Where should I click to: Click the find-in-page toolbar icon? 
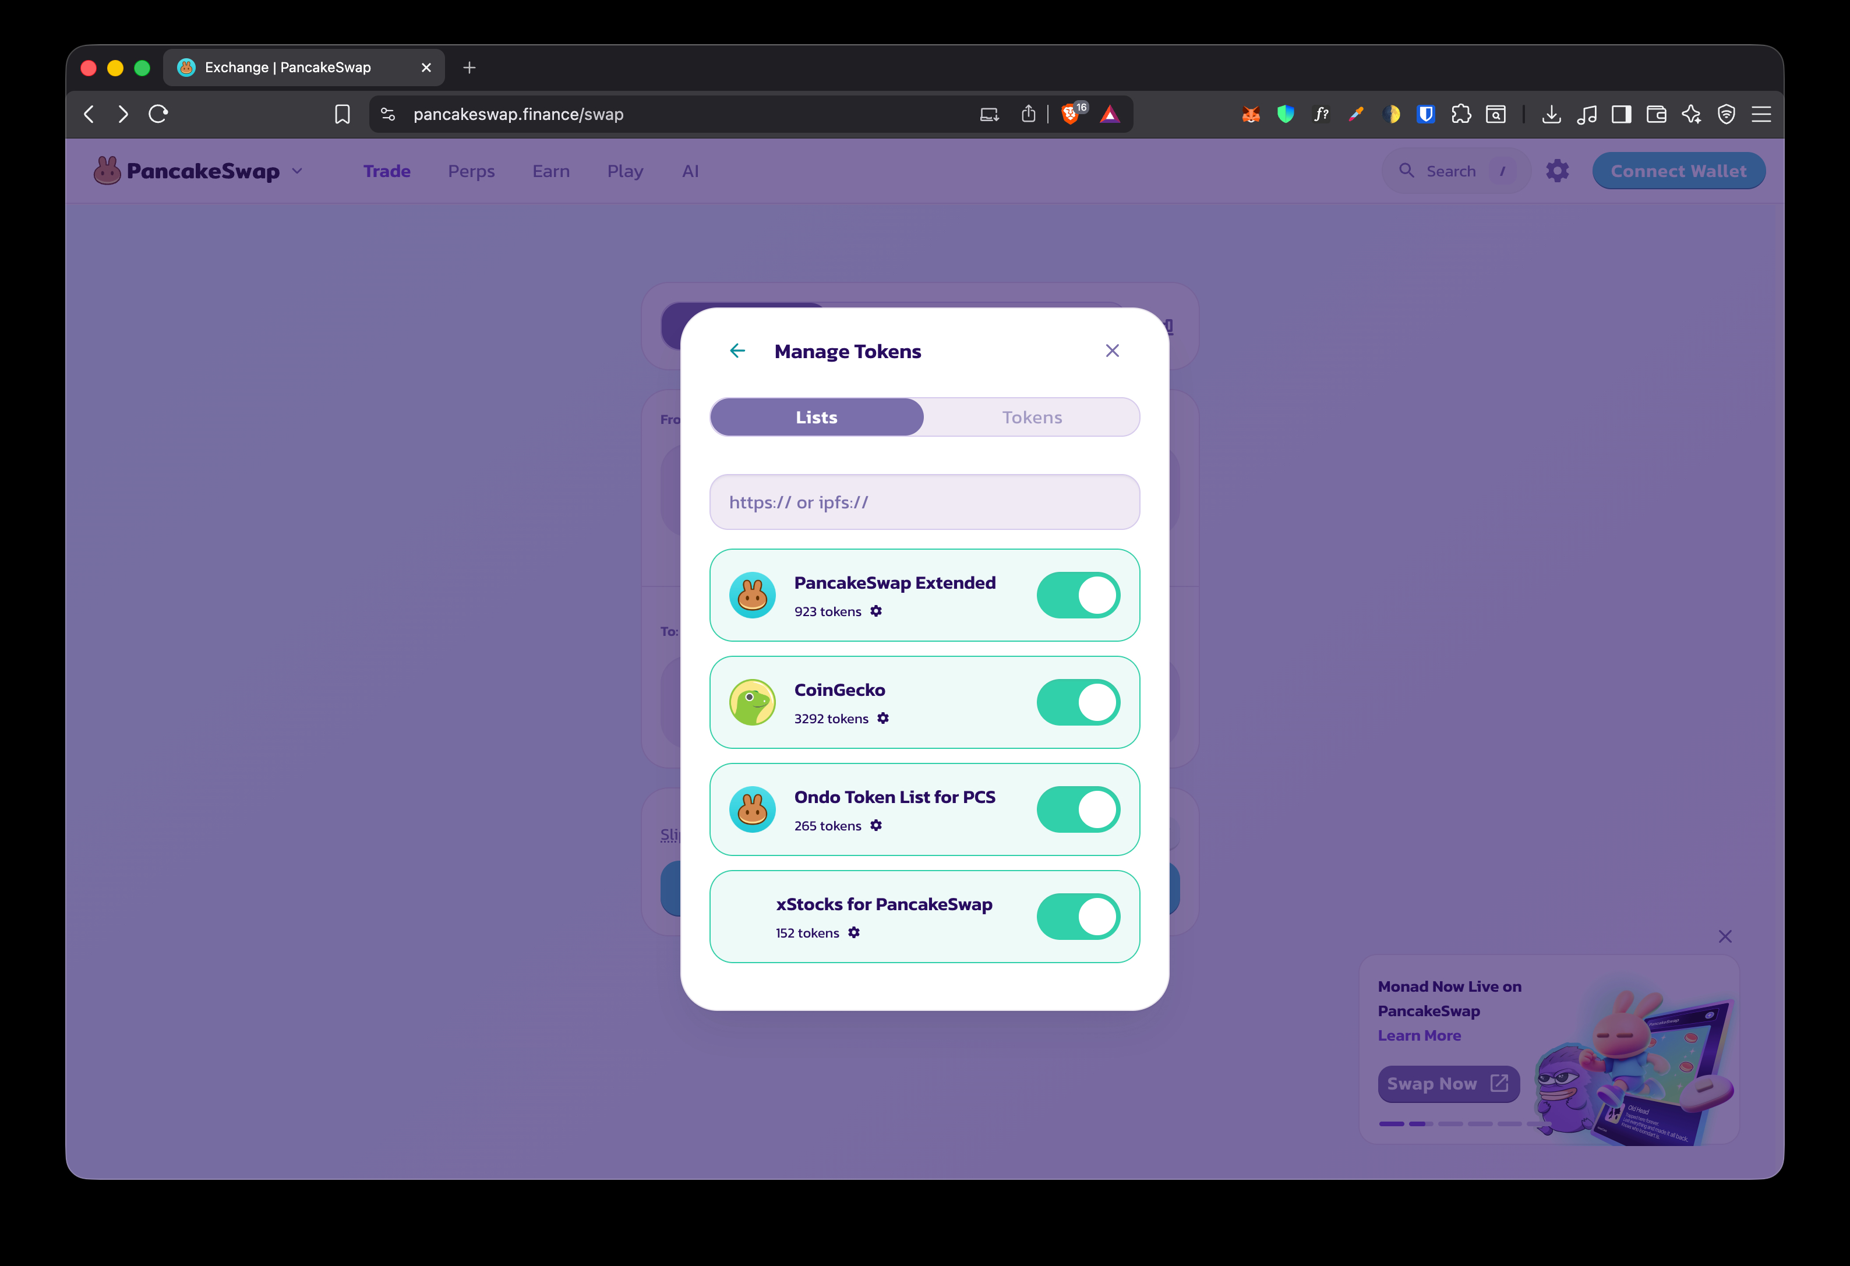tap(1496, 115)
